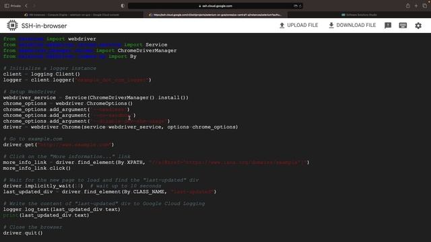Select the ssh.cloud.google.com projects tab
Image resolution: width=431 pixels, height=242 pixels.
tap(215, 15)
